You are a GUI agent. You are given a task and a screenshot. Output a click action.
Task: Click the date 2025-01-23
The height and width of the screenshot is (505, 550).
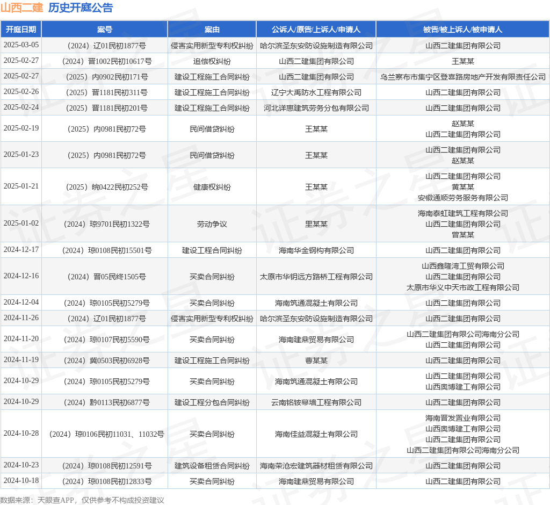[x=21, y=154]
